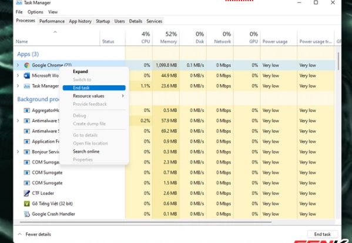Click the AggregatorHost process icon
352x243 pixels.
[26, 111]
